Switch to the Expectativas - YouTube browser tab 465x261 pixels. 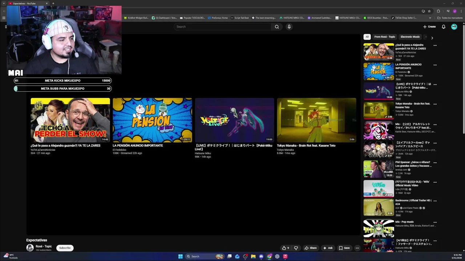[x=28, y=3]
